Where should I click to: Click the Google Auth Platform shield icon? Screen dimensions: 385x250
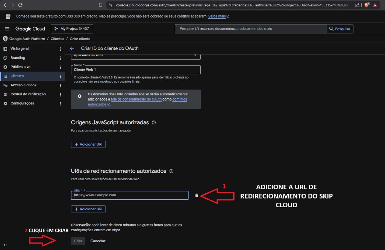click(x=5, y=39)
